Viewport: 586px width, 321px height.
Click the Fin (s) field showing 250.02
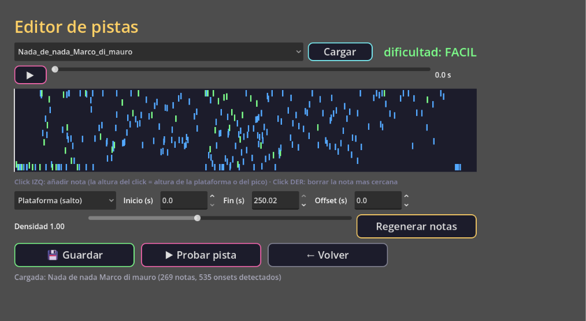tap(276, 200)
